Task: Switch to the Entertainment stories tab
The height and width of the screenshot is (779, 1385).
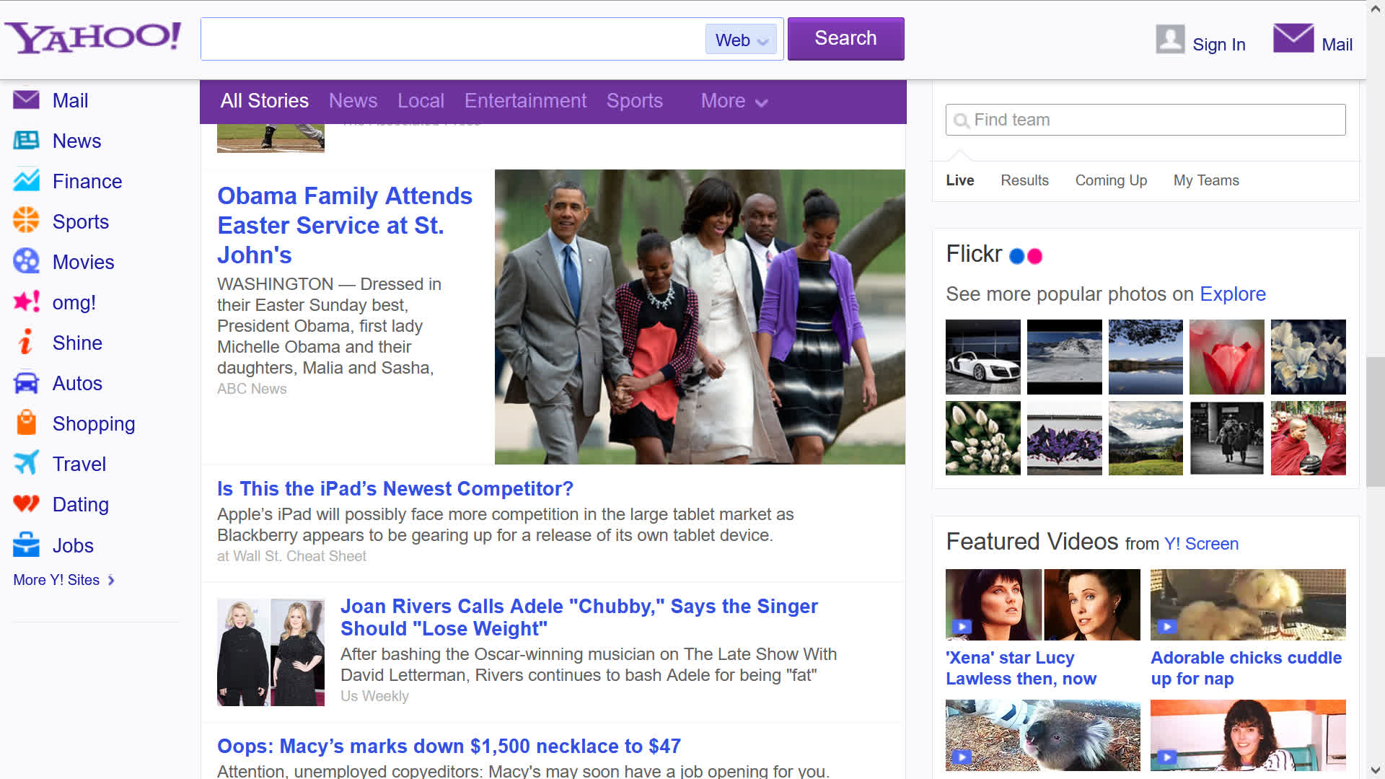Action: 525,101
